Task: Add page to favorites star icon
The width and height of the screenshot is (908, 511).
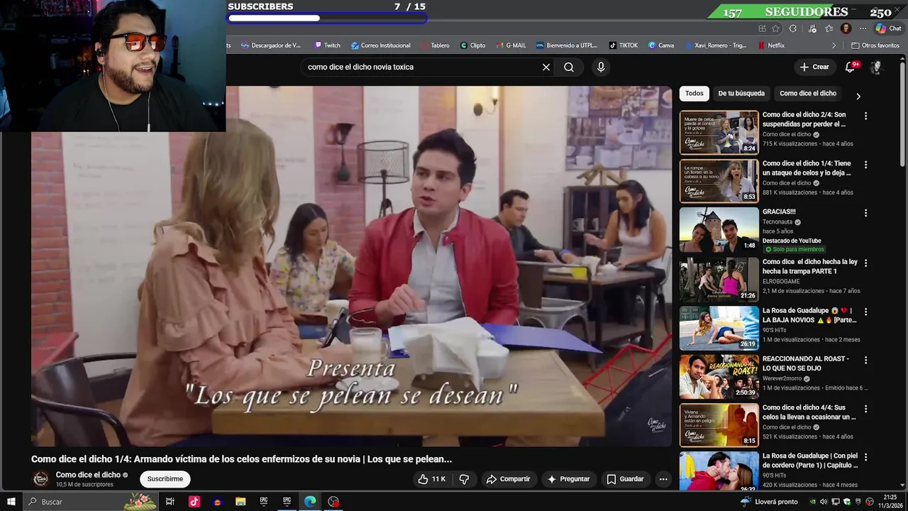Action: (775, 28)
